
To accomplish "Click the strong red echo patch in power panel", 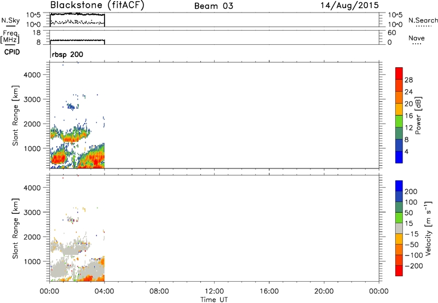I will [58, 159].
